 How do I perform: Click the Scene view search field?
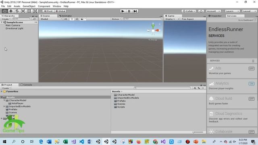pos(142,19)
